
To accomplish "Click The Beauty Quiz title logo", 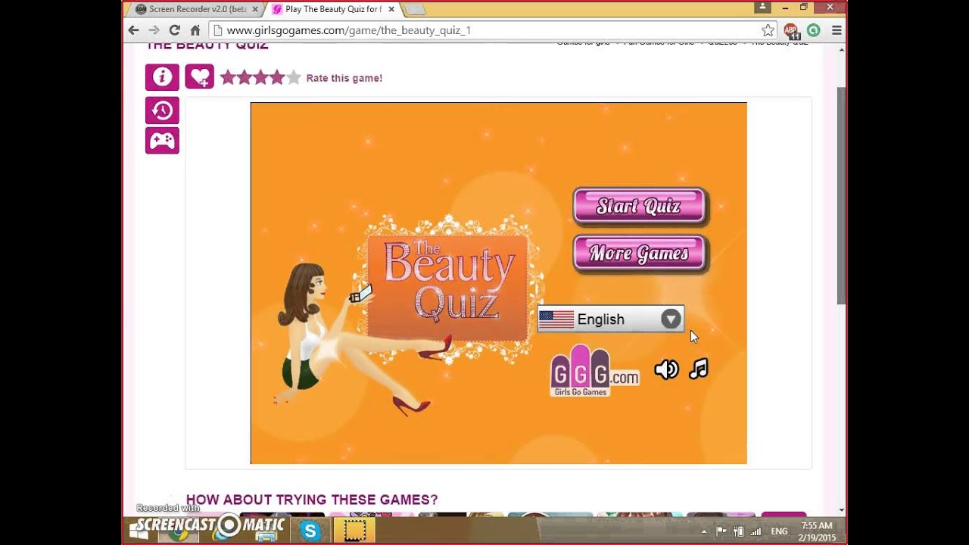I will click(448, 288).
